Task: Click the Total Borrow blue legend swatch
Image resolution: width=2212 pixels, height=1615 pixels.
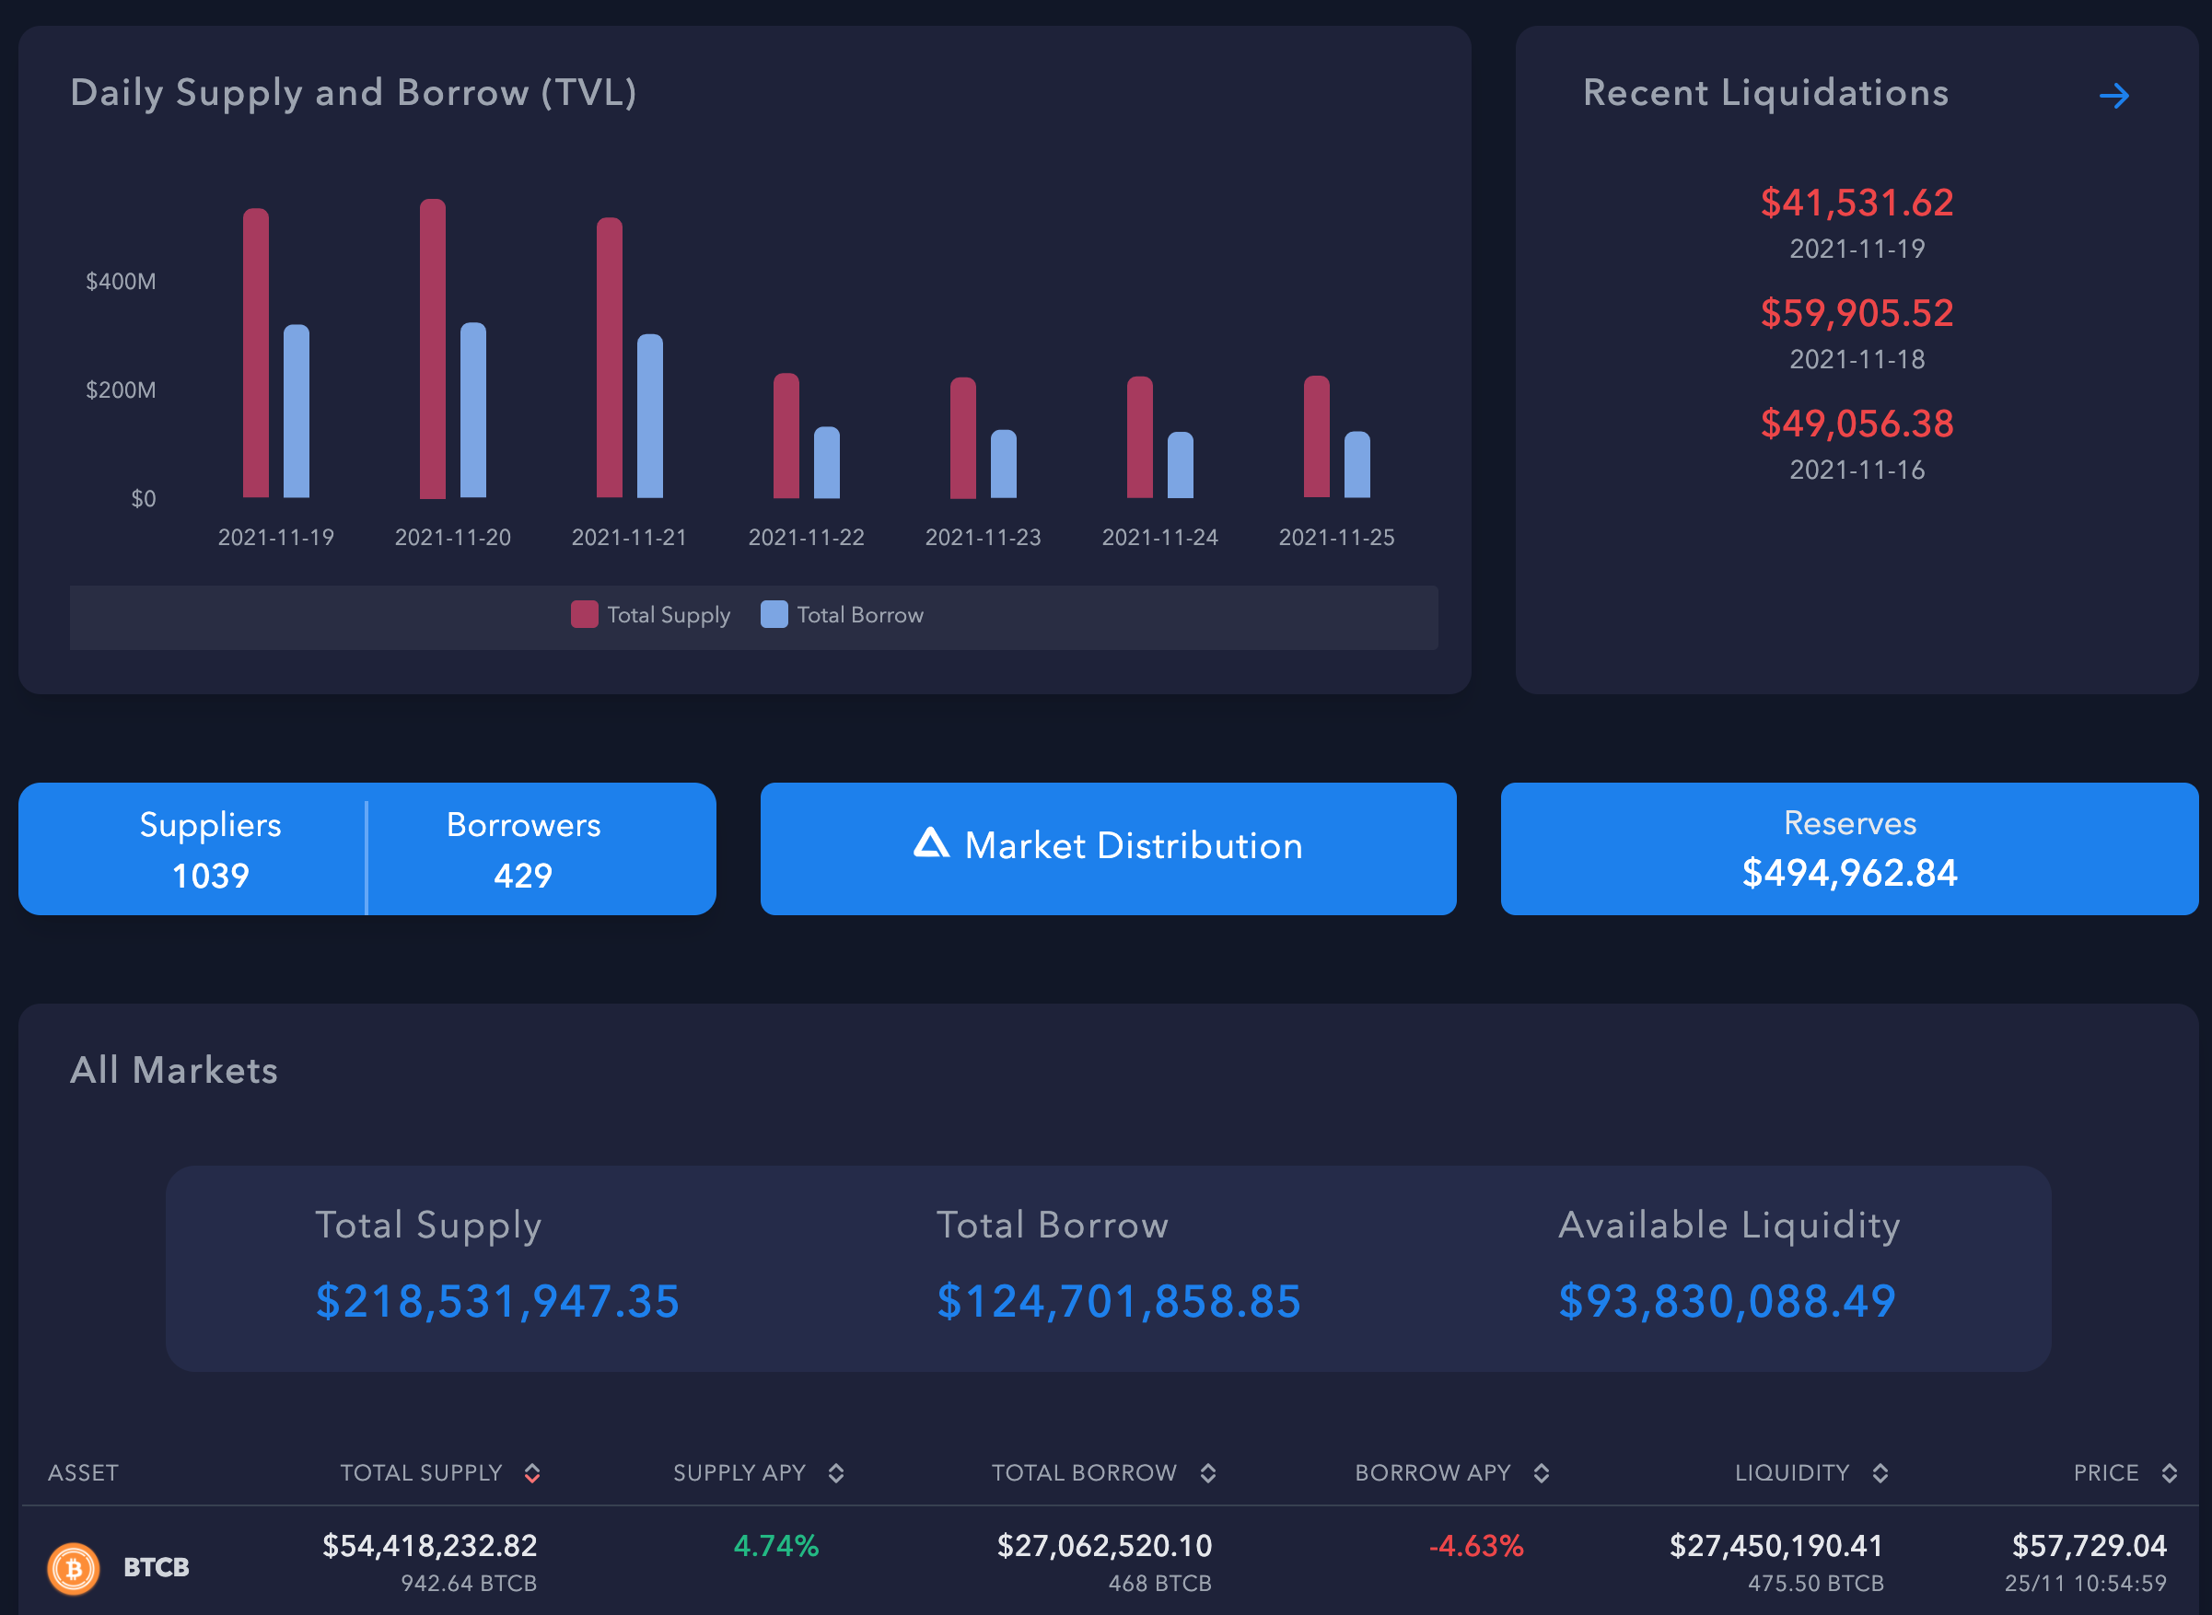Action: (774, 614)
